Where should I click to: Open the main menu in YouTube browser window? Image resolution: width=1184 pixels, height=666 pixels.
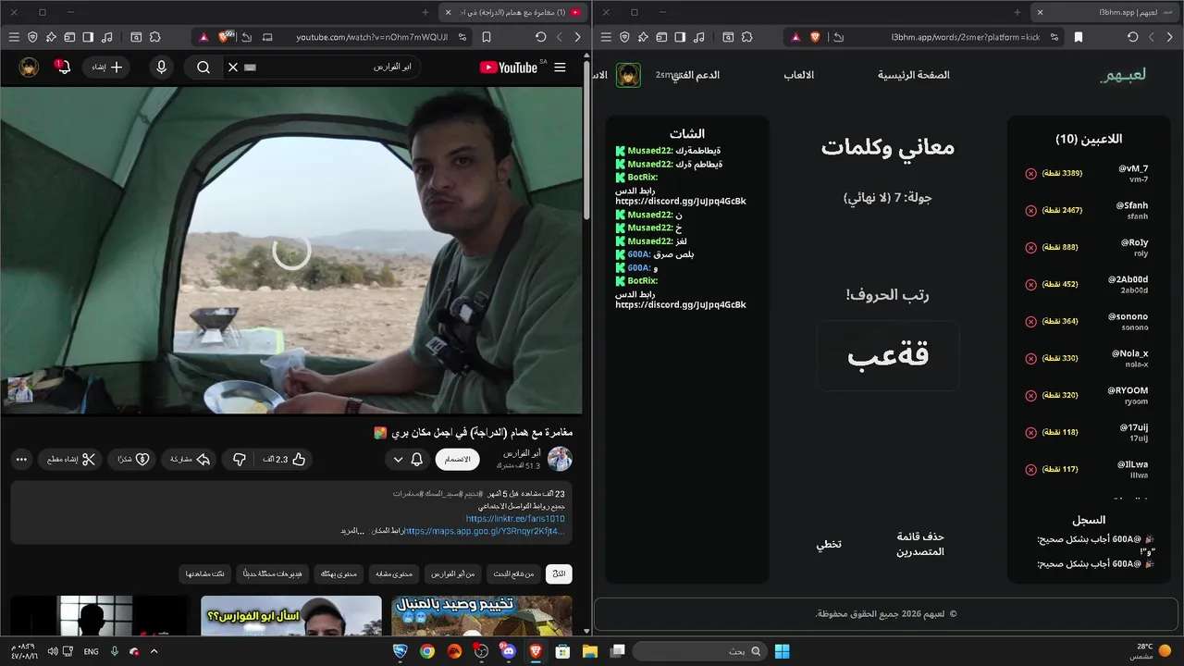pyautogui.click(x=13, y=37)
